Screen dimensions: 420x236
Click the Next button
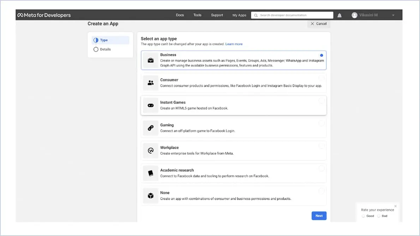(x=319, y=216)
